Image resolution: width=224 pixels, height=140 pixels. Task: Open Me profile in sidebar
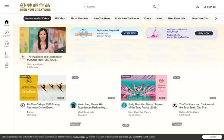coord(7,65)
